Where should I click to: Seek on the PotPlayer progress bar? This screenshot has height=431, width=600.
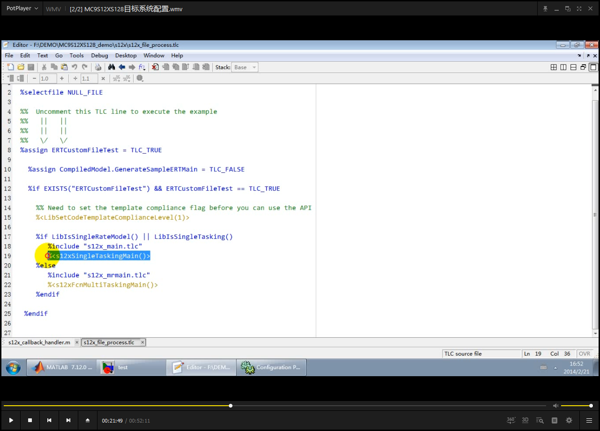click(274, 406)
